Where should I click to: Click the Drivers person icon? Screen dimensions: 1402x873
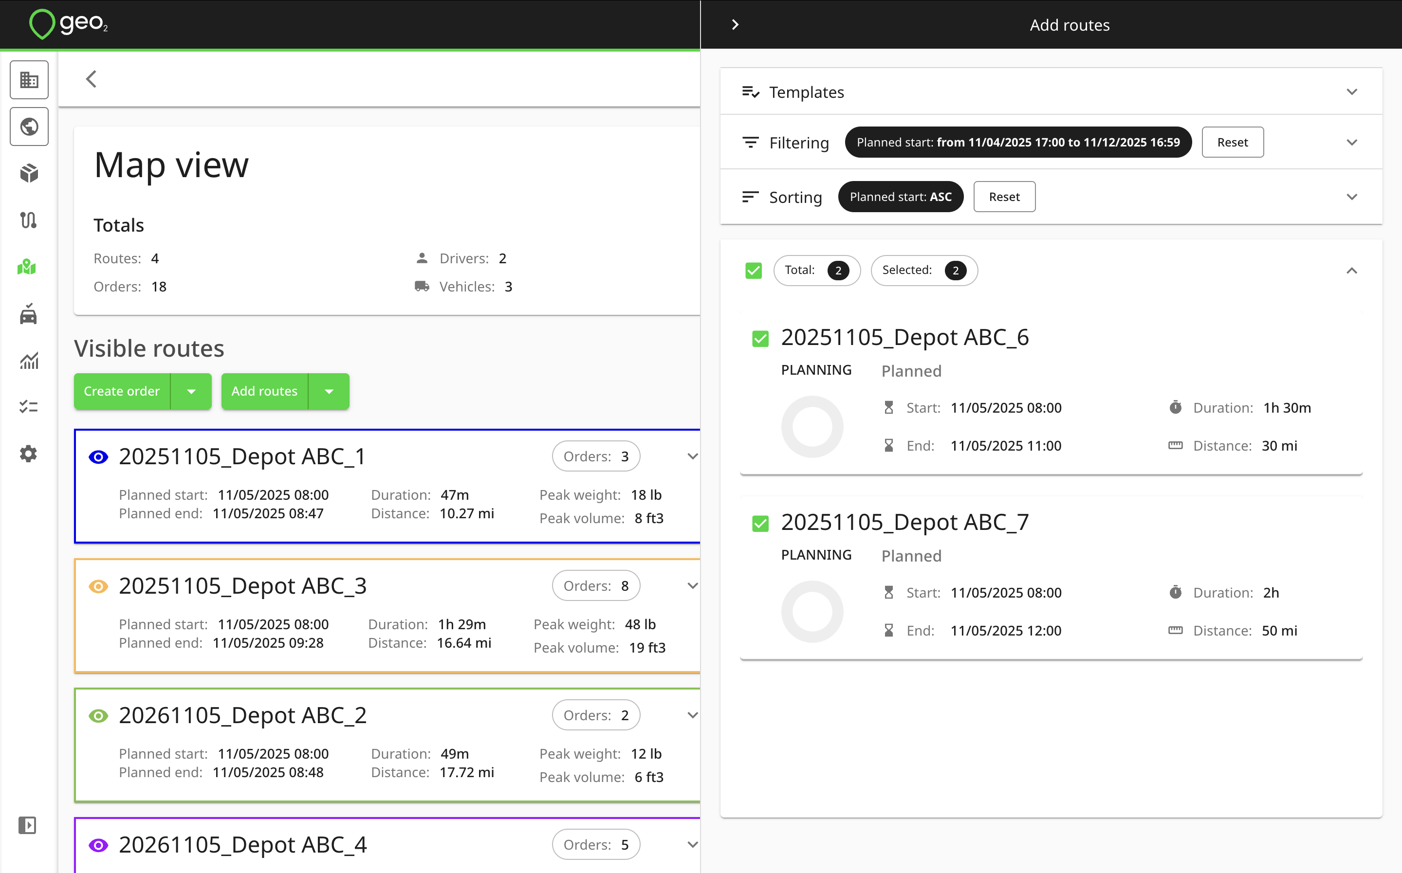click(422, 258)
